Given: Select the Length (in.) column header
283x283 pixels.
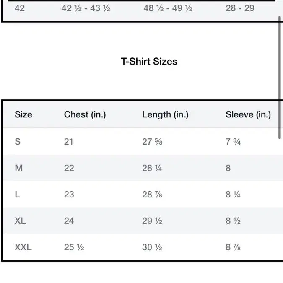Looking at the screenshot, I should [165, 114].
